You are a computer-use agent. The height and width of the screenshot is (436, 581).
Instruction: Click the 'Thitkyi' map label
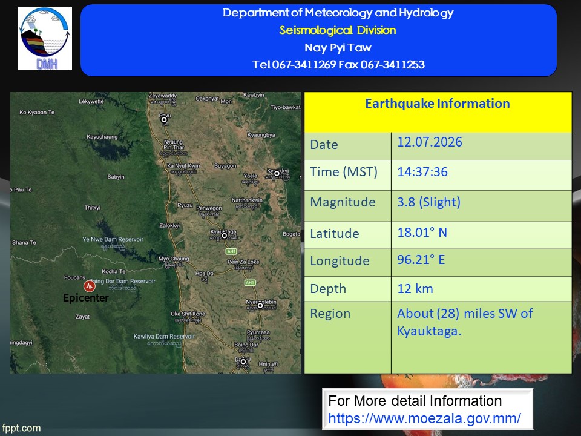pyautogui.click(x=92, y=208)
